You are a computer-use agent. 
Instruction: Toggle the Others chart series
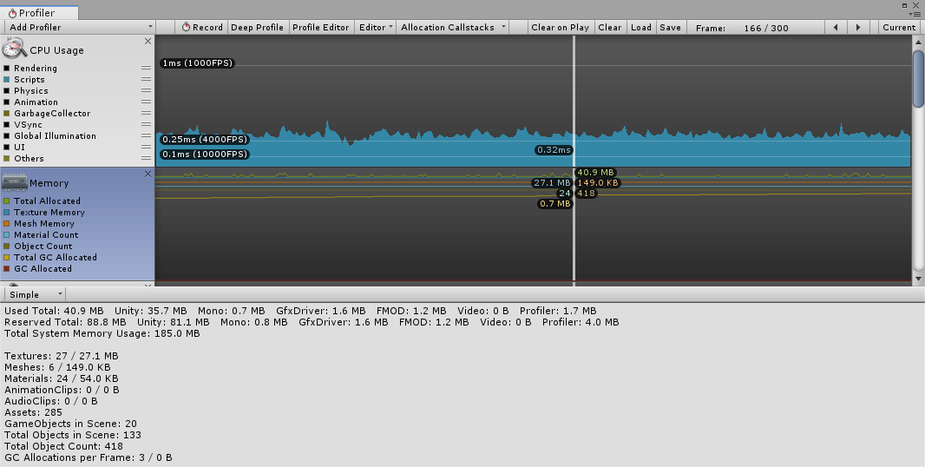click(6, 158)
